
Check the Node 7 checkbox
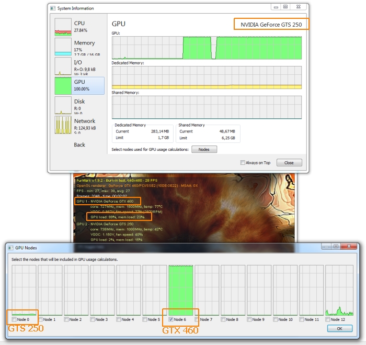tap(197, 319)
